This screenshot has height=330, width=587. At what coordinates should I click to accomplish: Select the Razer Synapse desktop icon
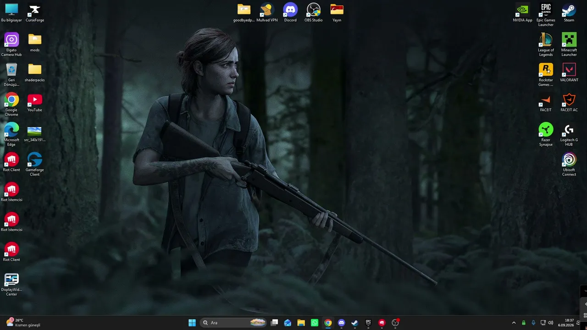click(546, 134)
